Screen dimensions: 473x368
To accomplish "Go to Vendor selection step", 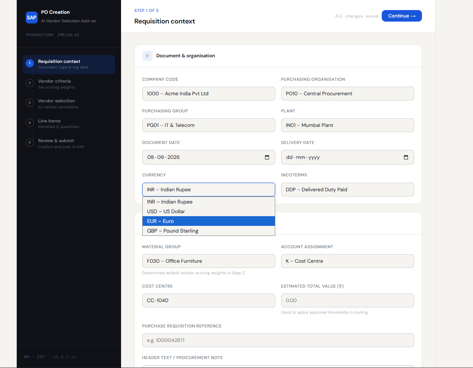I will click(69, 104).
